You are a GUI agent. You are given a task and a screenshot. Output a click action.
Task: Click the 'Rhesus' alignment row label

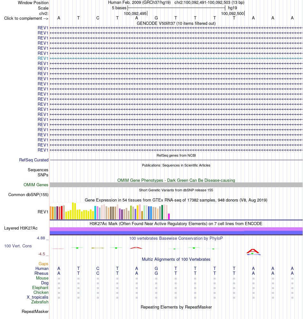click(41, 273)
